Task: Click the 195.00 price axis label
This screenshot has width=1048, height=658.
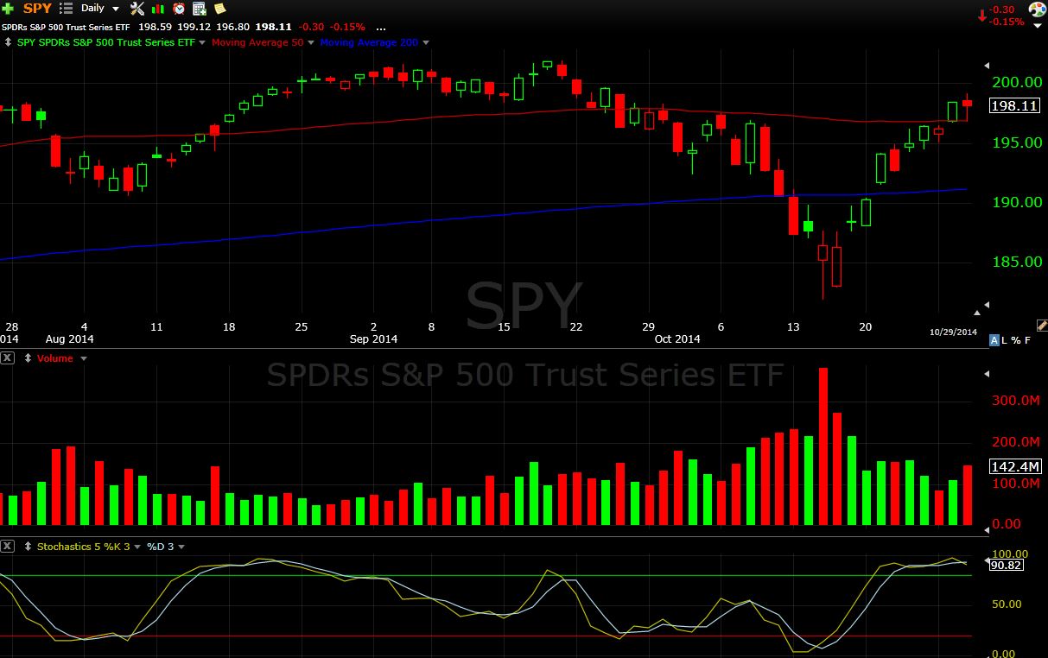Action: pos(1016,142)
